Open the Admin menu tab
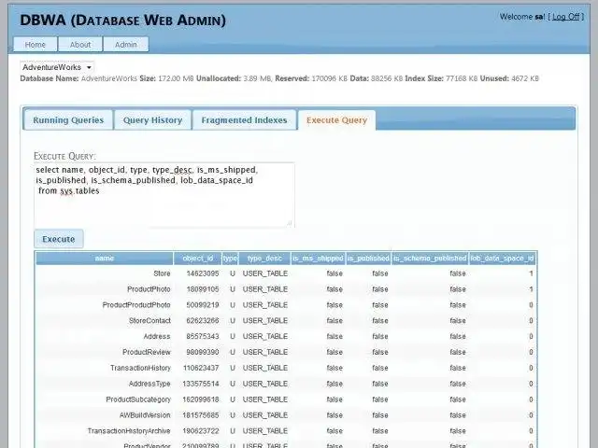 pos(126,44)
